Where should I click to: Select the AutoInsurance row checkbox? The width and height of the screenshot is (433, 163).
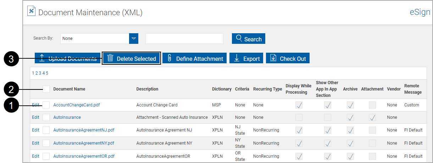tap(46, 117)
